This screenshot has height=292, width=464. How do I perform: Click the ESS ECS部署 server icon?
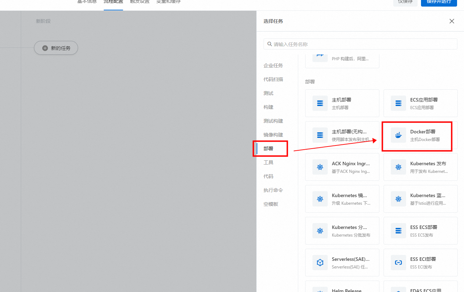point(398,231)
